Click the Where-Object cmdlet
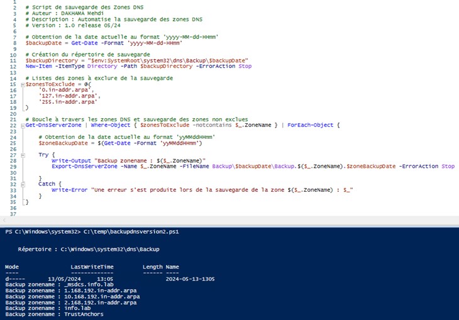 [111, 125]
